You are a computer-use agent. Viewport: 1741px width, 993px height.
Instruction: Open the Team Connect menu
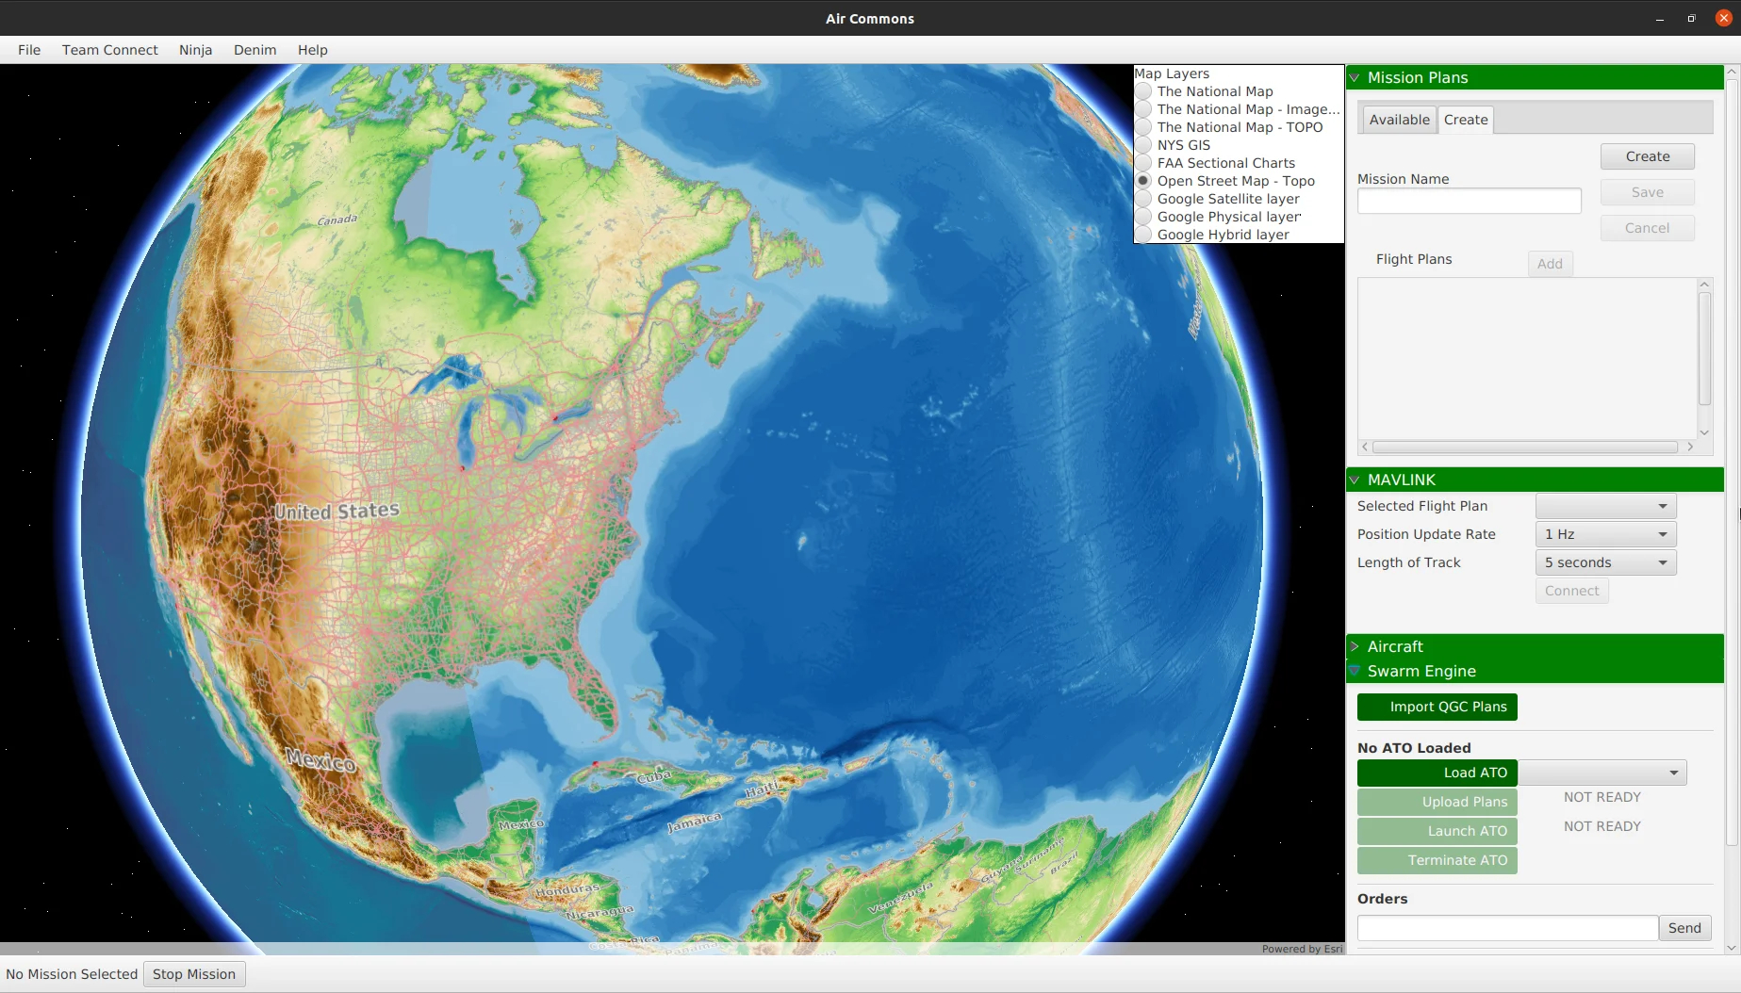coord(110,50)
